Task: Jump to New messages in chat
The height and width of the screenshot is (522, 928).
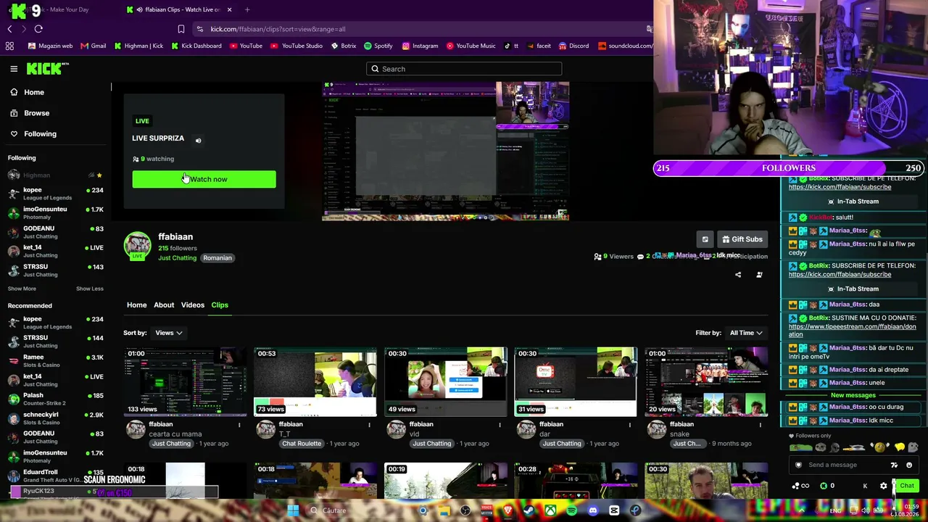Action: point(853,395)
